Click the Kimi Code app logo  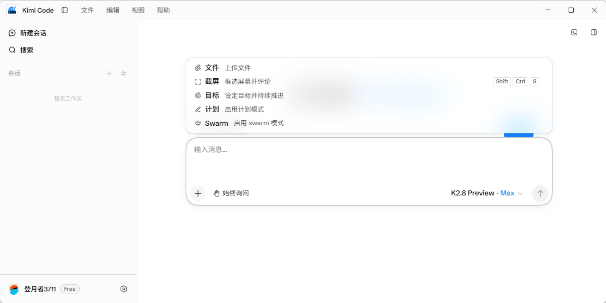[12, 10]
